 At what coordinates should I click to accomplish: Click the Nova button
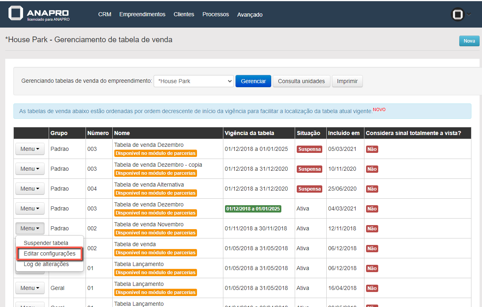pos(469,41)
